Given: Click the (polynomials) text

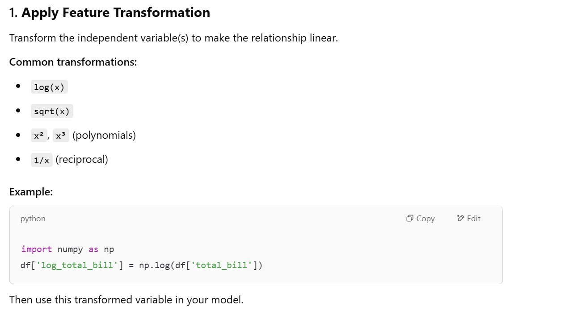Looking at the screenshot, I should (x=104, y=135).
